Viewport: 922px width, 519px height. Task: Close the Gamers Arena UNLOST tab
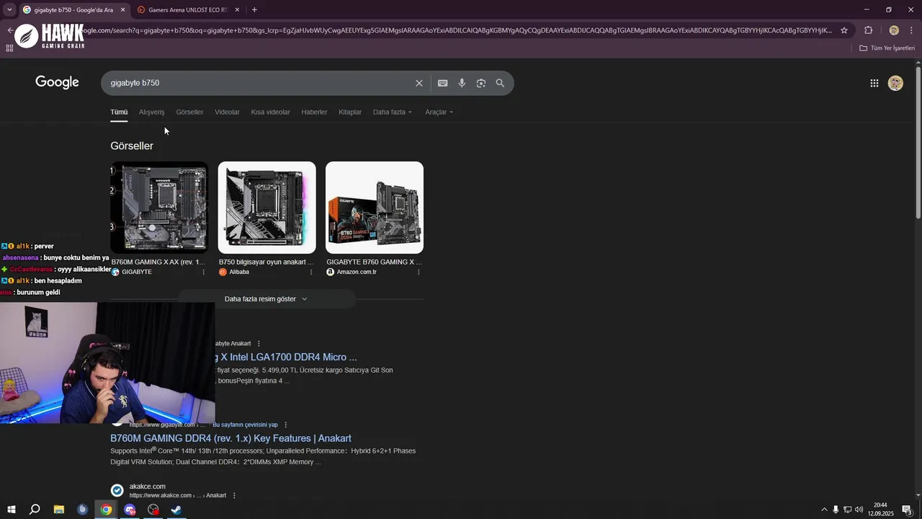237,10
